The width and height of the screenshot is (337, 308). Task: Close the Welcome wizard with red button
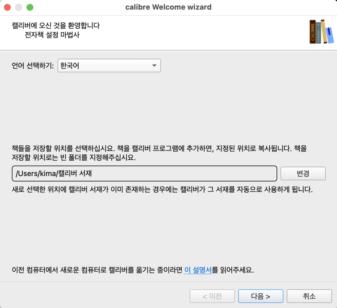8,7
